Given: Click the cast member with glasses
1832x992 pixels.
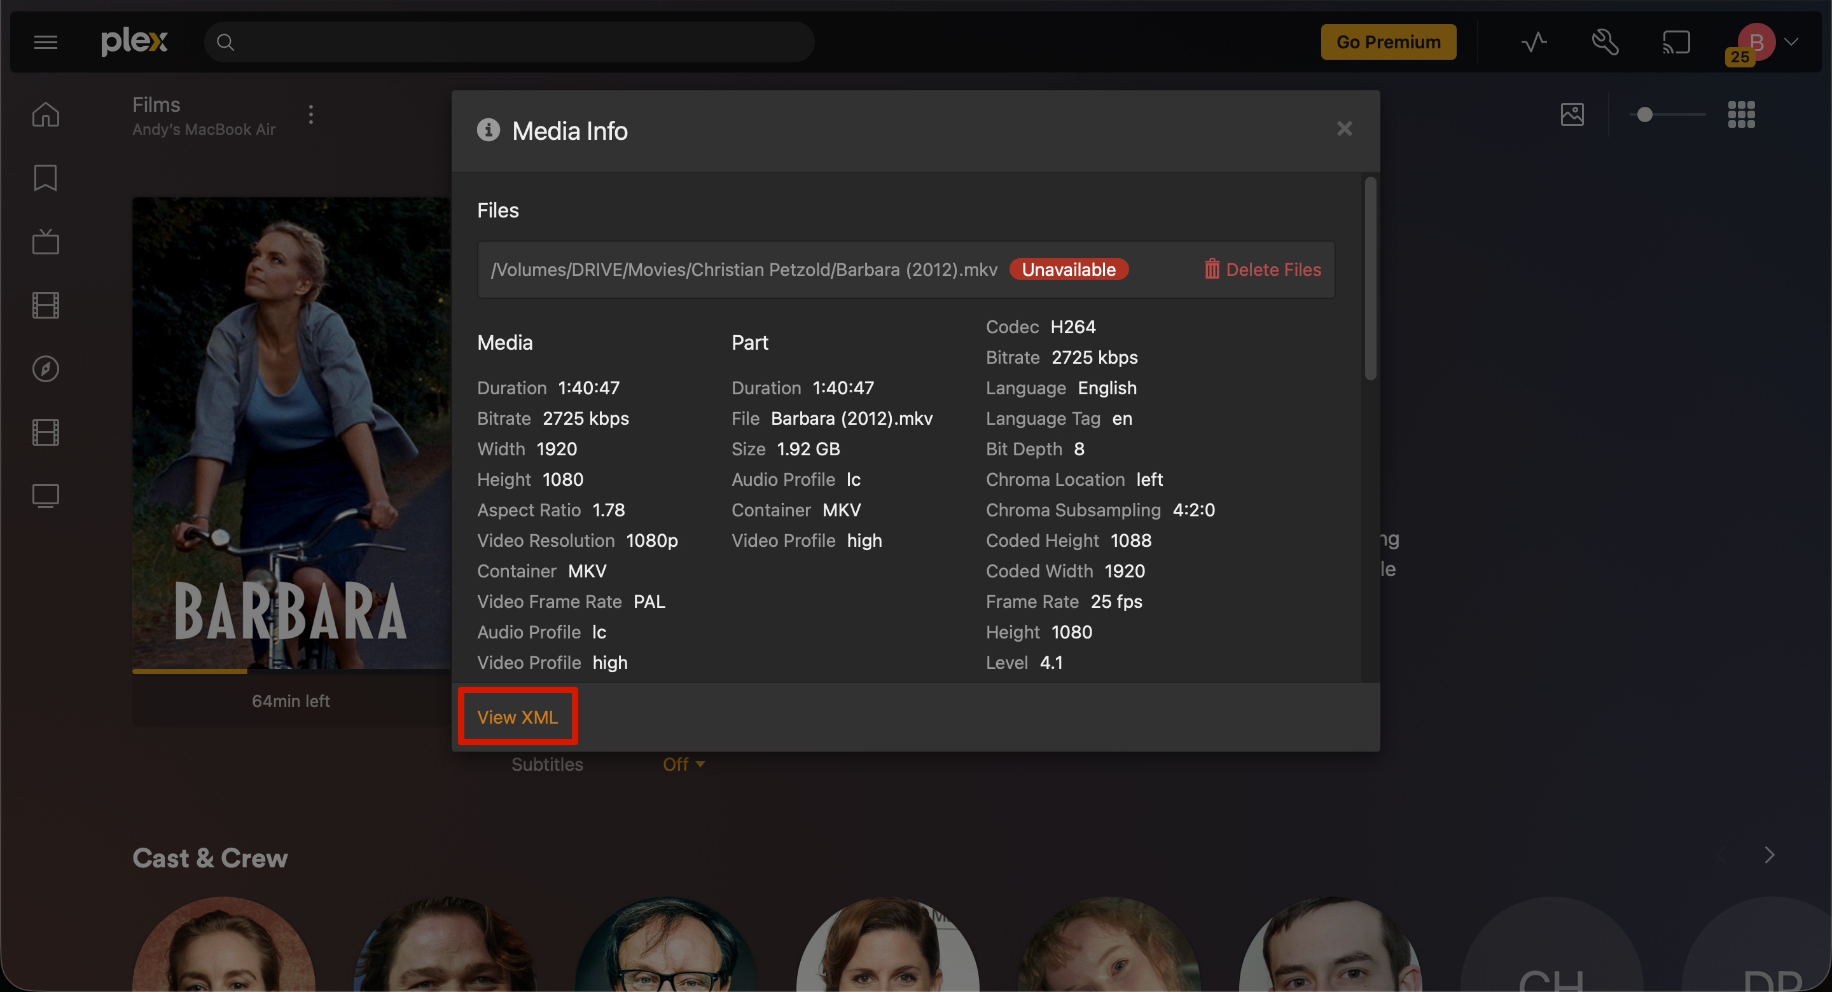Looking at the screenshot, I should coord(667,944).
